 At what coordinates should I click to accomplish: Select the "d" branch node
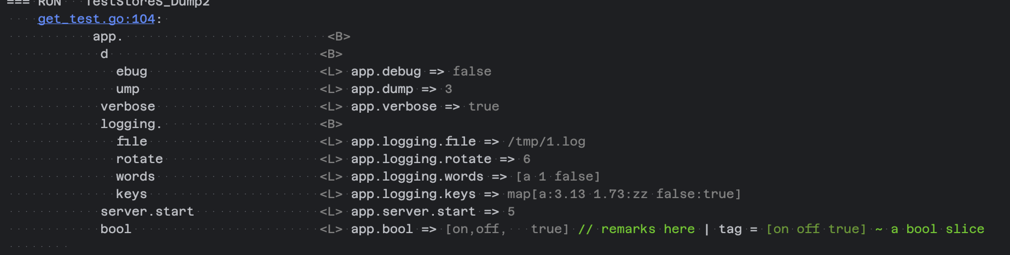104,54
